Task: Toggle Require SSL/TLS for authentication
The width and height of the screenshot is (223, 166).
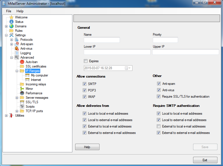Action: [x=158, y=97]
